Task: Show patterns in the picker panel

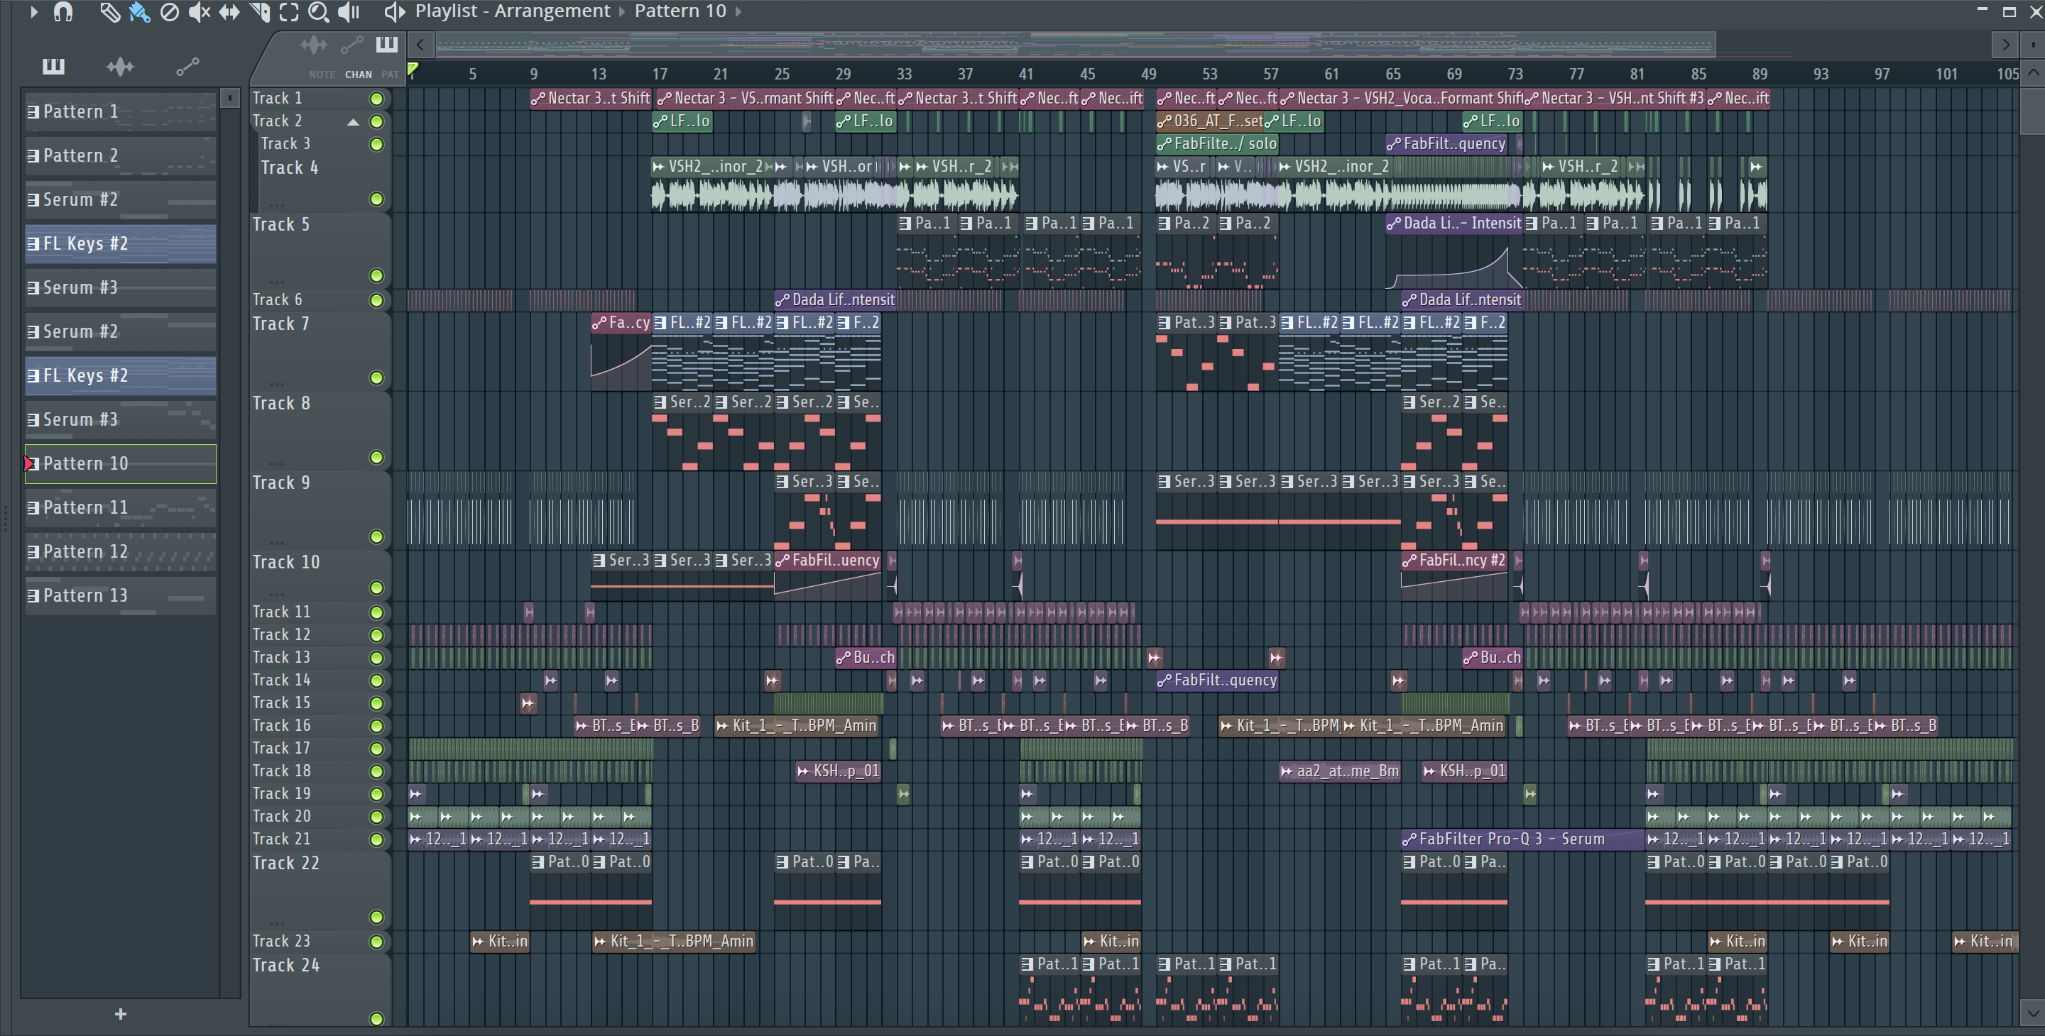Action: 53,67
